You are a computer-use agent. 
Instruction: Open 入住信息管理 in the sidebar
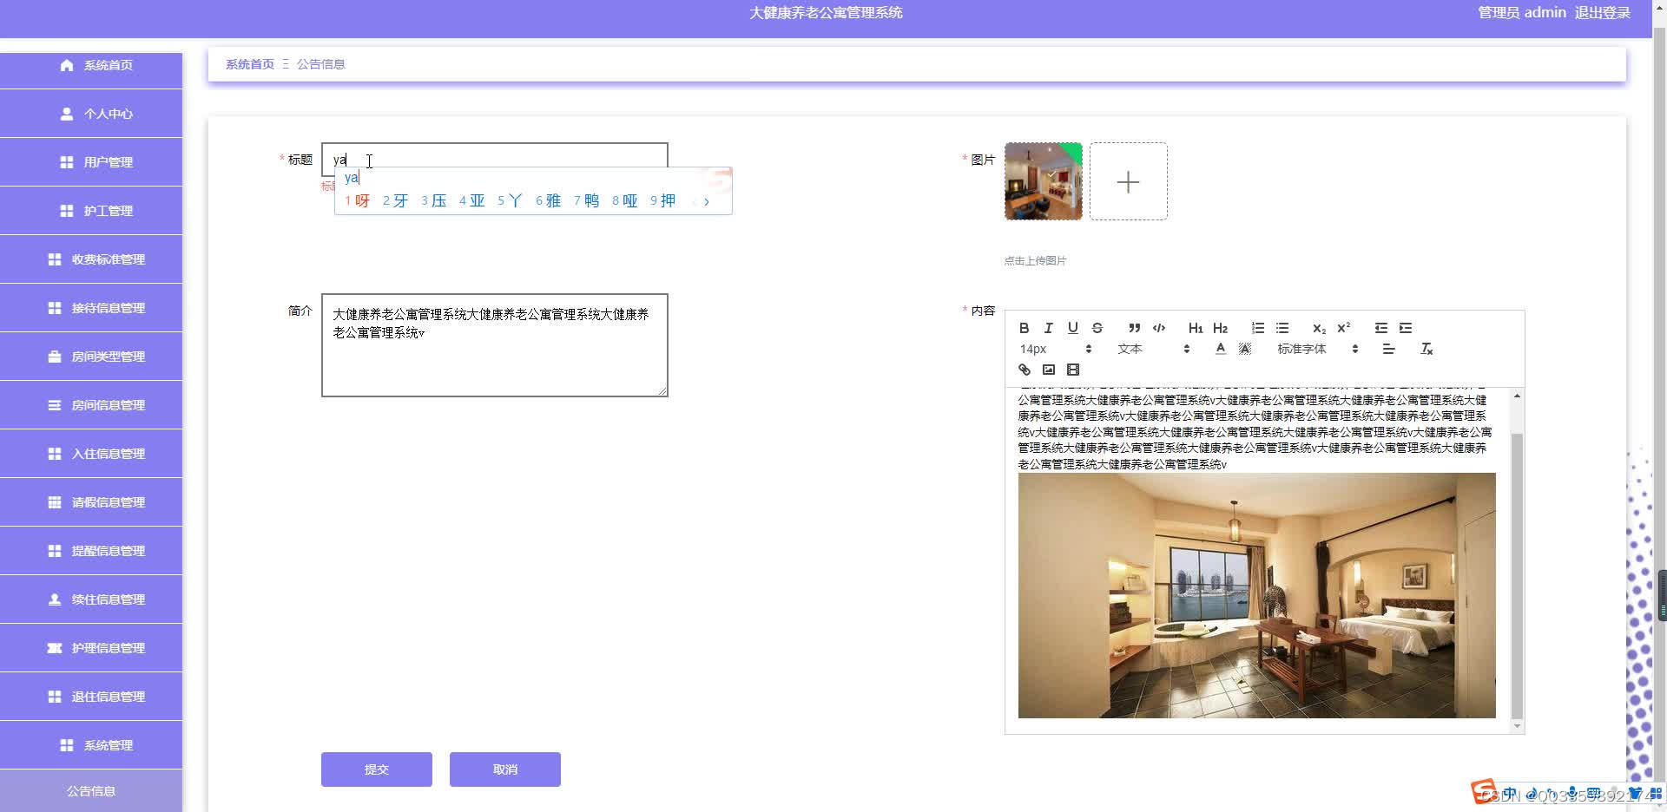91,454
